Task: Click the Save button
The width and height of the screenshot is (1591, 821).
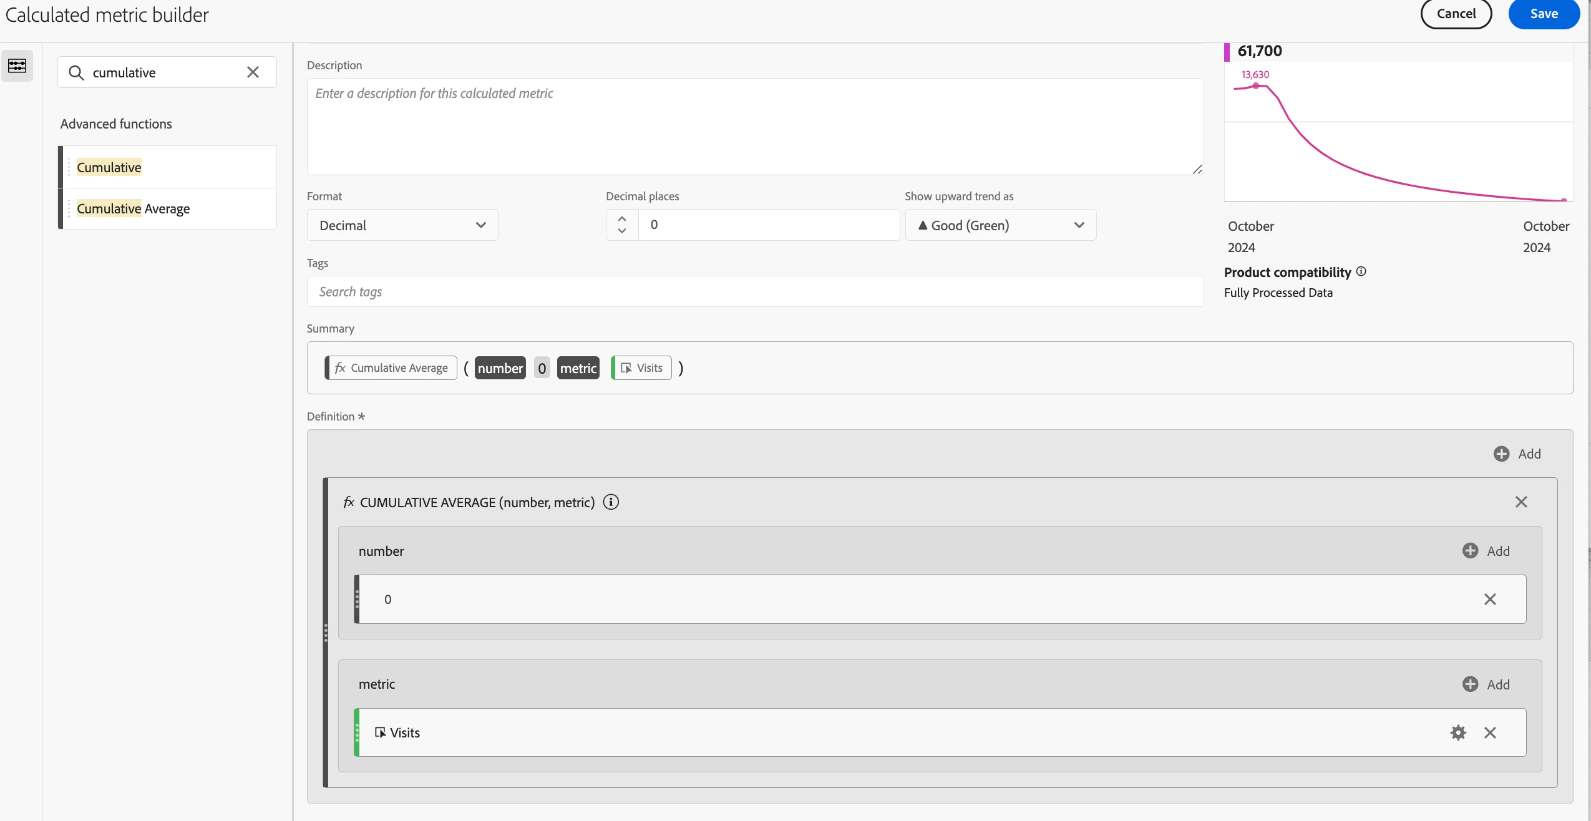Action: coord(1544,14)
